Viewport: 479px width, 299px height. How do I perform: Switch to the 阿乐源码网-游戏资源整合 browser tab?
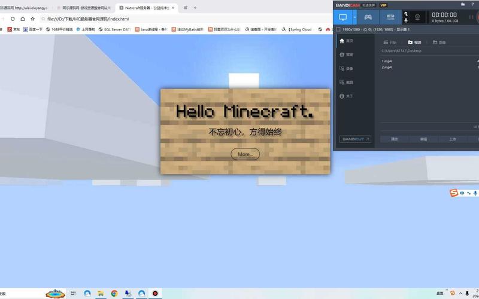pos(84,8)
